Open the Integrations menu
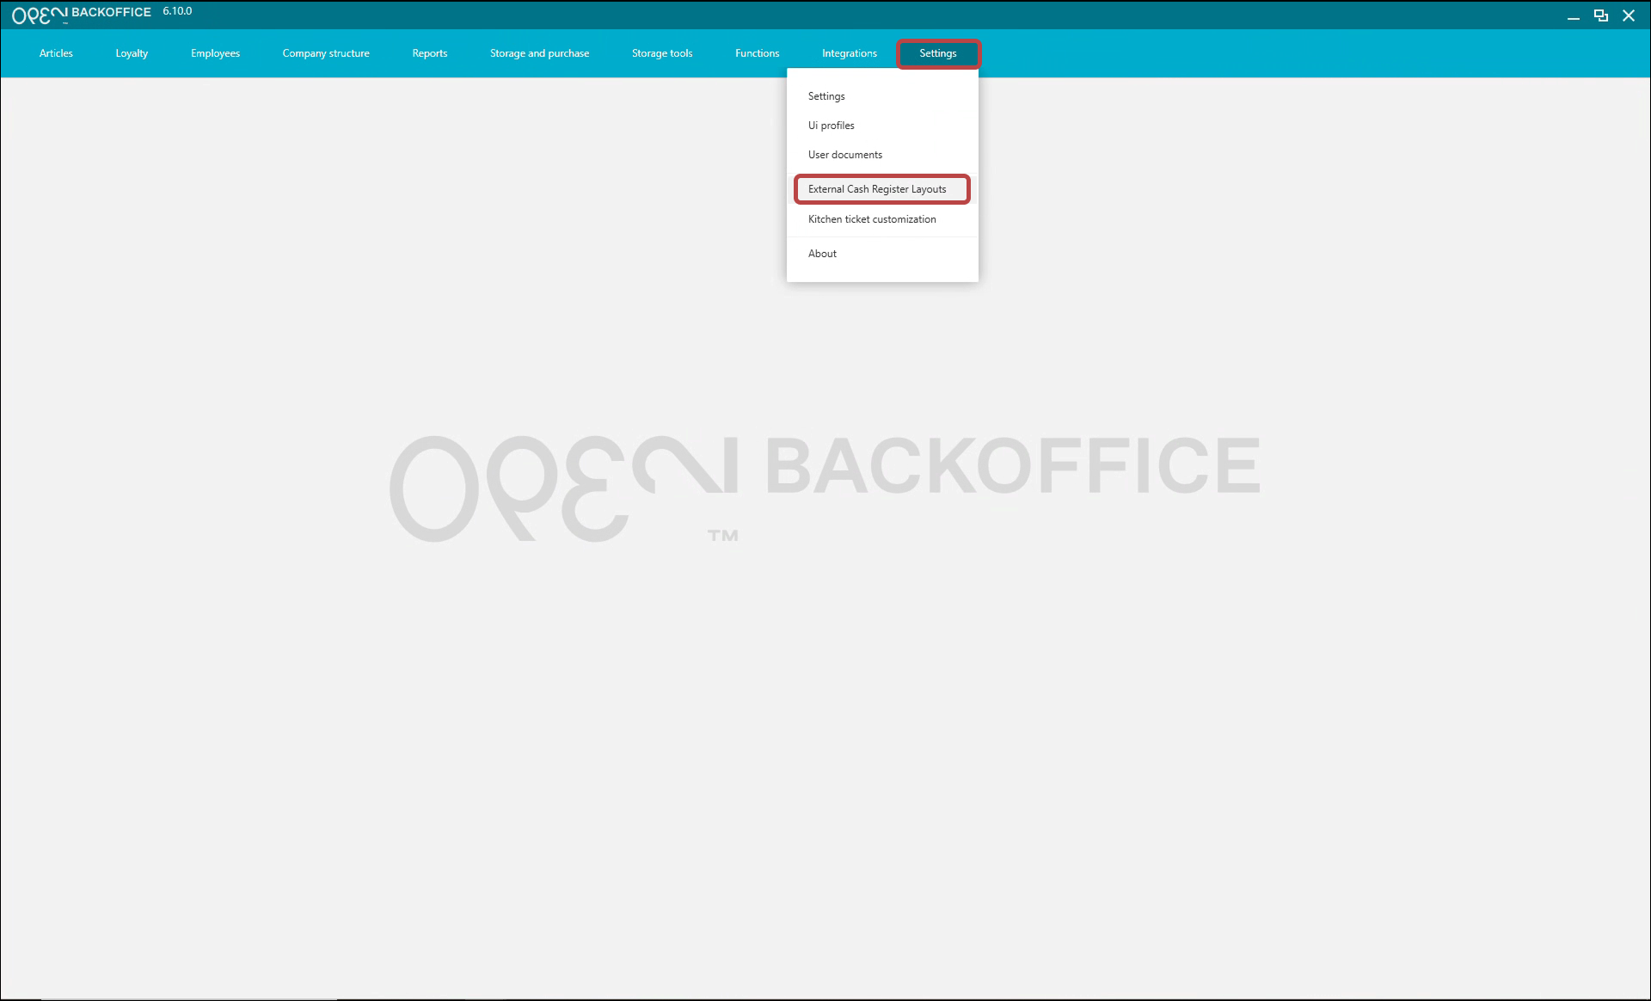 850,53
